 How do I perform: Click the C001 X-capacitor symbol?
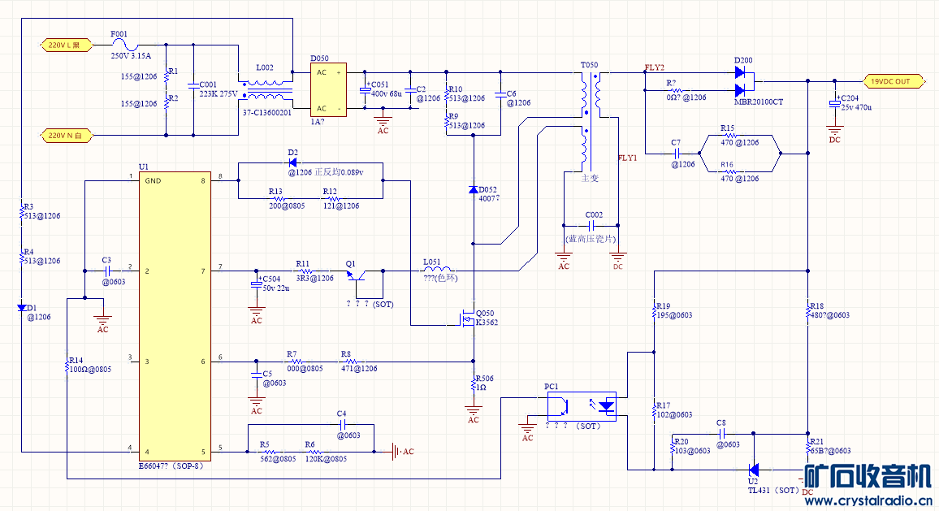(x=193, y=85)
